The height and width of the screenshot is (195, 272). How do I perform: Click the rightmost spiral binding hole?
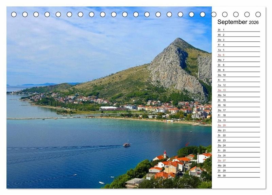coord(258,14)
